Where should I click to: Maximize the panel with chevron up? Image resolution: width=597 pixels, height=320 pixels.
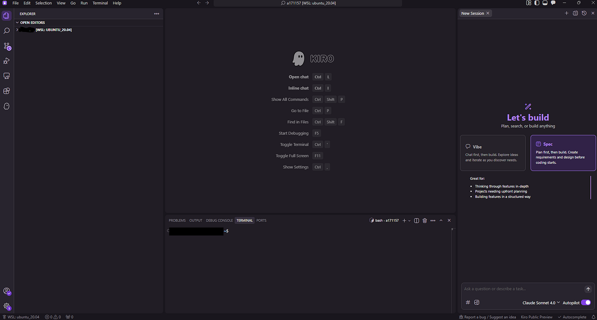441,220
